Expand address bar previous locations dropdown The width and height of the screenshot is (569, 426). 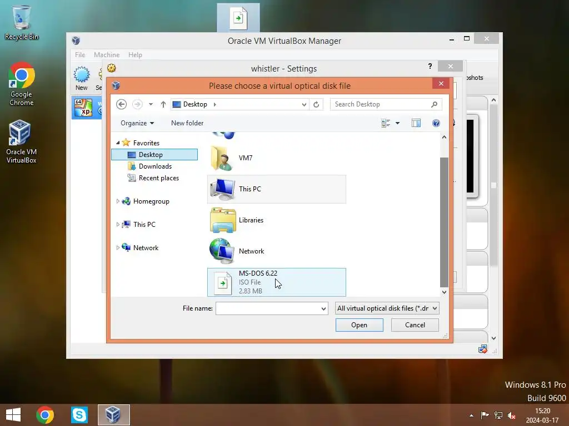304,104
